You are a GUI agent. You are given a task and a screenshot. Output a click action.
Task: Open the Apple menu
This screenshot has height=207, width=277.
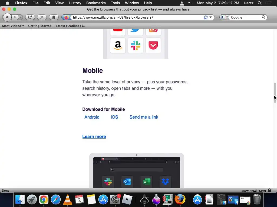7,3
